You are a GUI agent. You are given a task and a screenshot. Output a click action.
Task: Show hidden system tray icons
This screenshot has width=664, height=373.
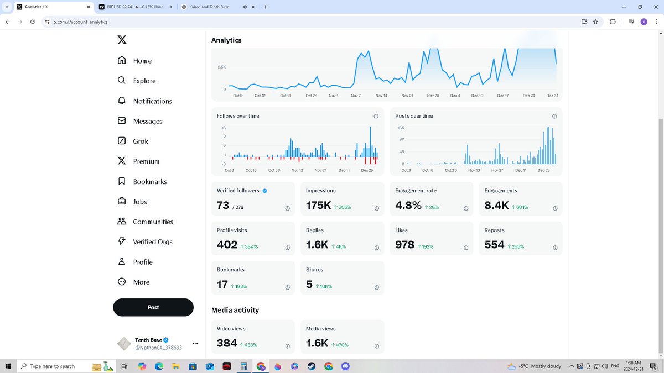573,366
